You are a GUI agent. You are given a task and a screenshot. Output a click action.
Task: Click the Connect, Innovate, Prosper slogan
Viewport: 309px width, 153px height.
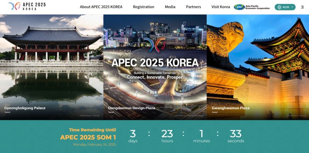(155, 77)
